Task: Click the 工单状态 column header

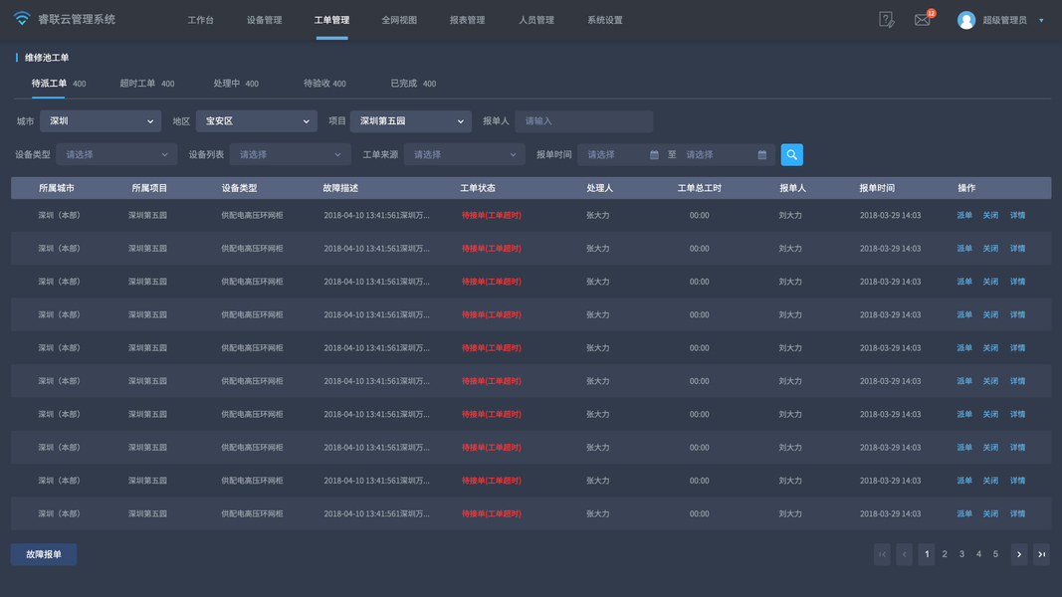Action: (x=478, y=188)
